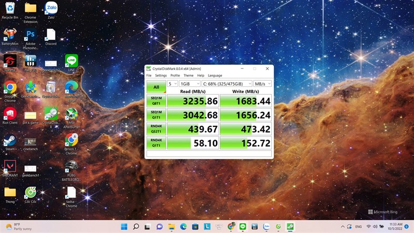Select the sadsa Chrome shortcut
Viewport: 414px width, 233px height.
tap(71, 197)
